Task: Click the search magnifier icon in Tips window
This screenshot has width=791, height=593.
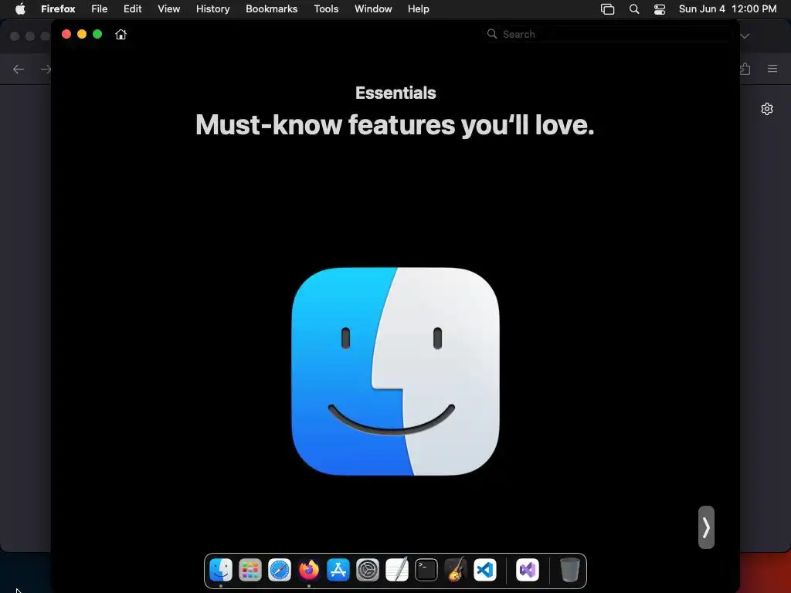Action: (x=492, y=34)
